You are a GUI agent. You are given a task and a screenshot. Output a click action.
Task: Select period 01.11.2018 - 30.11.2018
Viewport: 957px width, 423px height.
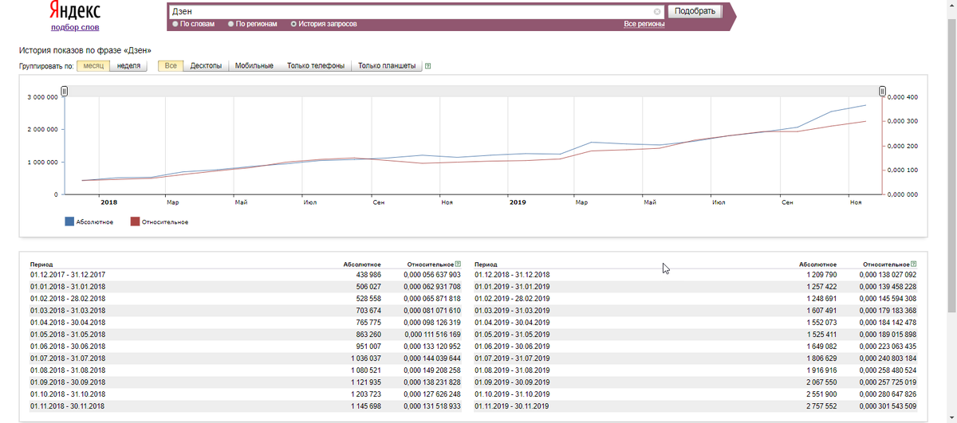(x=68, y=405)
